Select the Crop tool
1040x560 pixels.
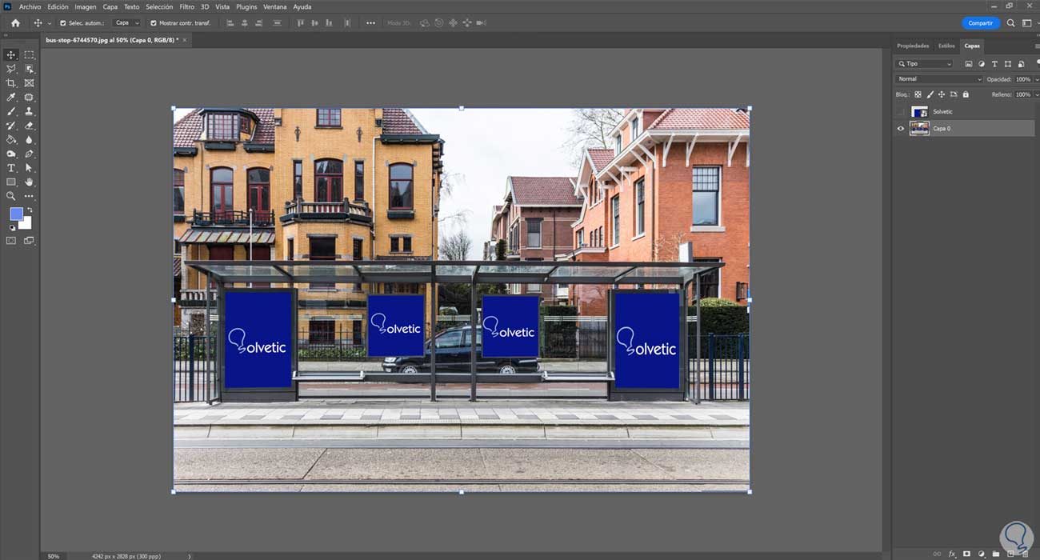pos(11,83)
